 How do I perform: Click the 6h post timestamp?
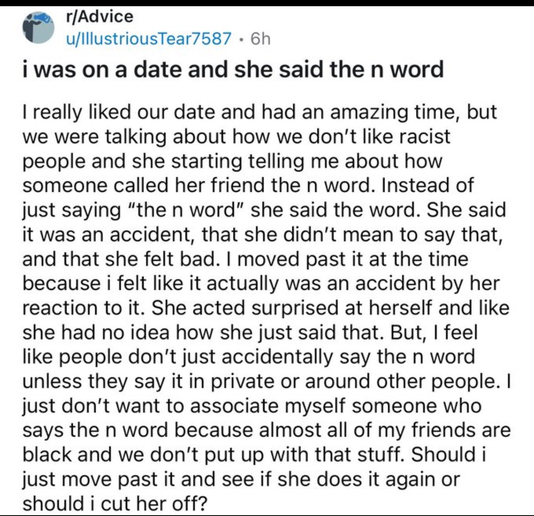tap(260, 39)
